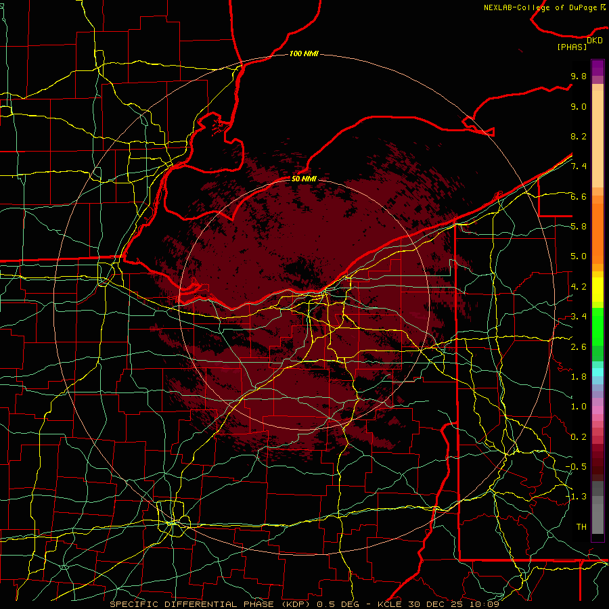Click the 5.8 value on the scale

(579, 227)
